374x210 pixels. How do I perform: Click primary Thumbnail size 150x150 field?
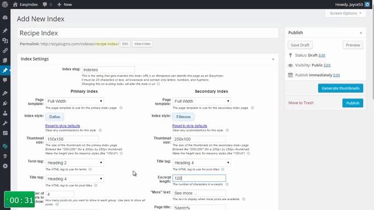72,139
